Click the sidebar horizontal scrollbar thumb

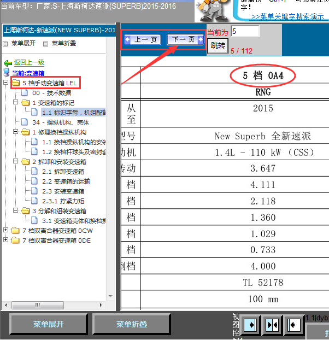[38, 305]
